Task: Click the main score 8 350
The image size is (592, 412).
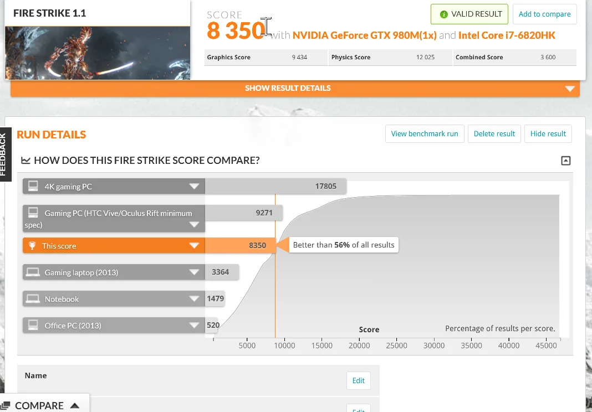Action: 236,30
